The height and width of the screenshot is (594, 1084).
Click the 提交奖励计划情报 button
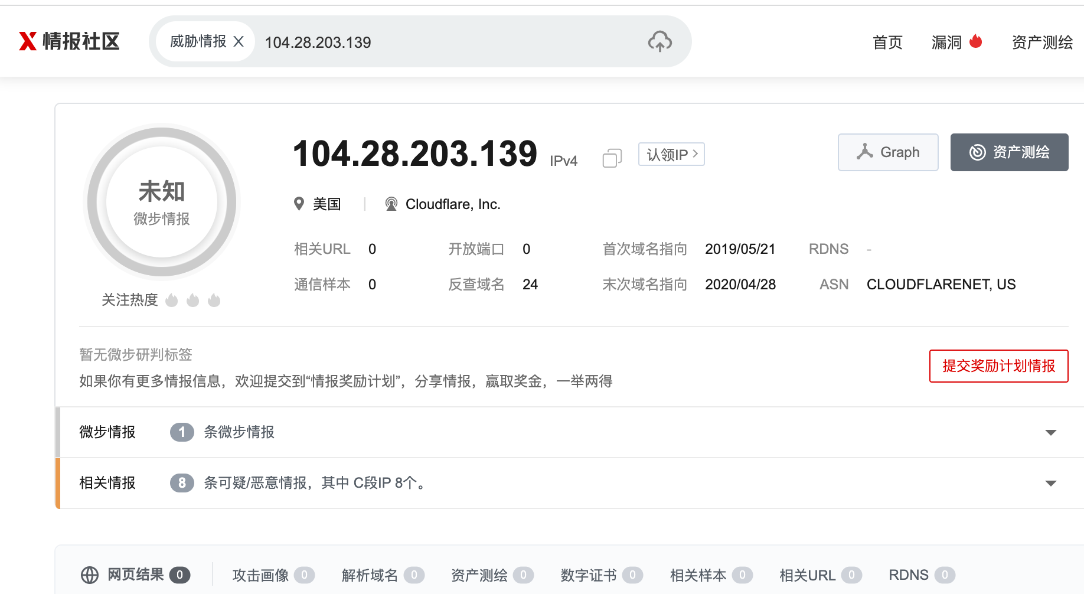tap(998, 366)
